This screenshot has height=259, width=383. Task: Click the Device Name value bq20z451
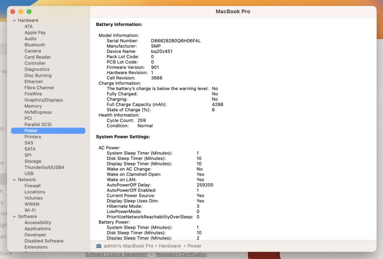point(162,51)
